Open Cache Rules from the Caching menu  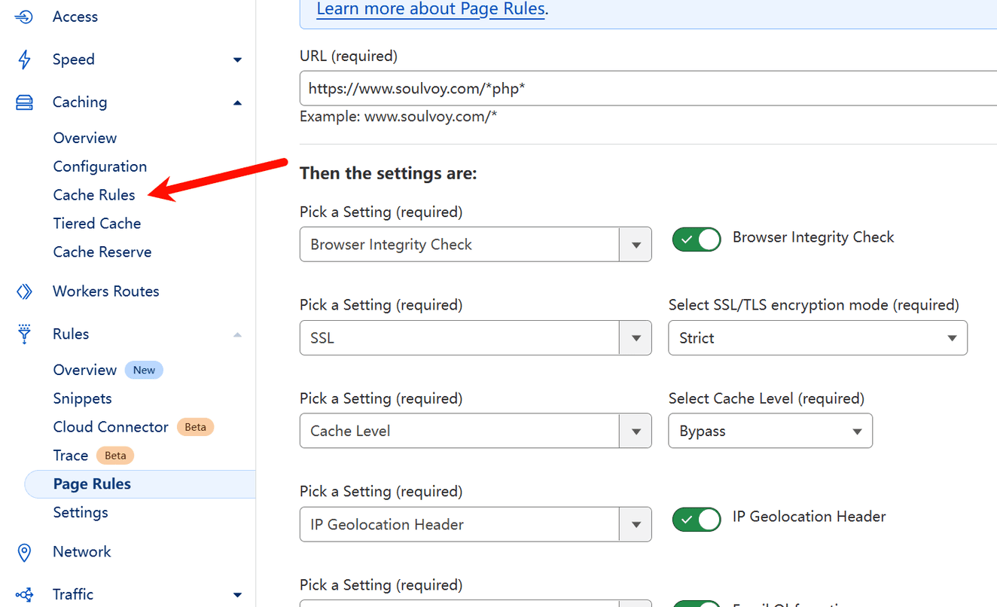(x=93, y=194)
